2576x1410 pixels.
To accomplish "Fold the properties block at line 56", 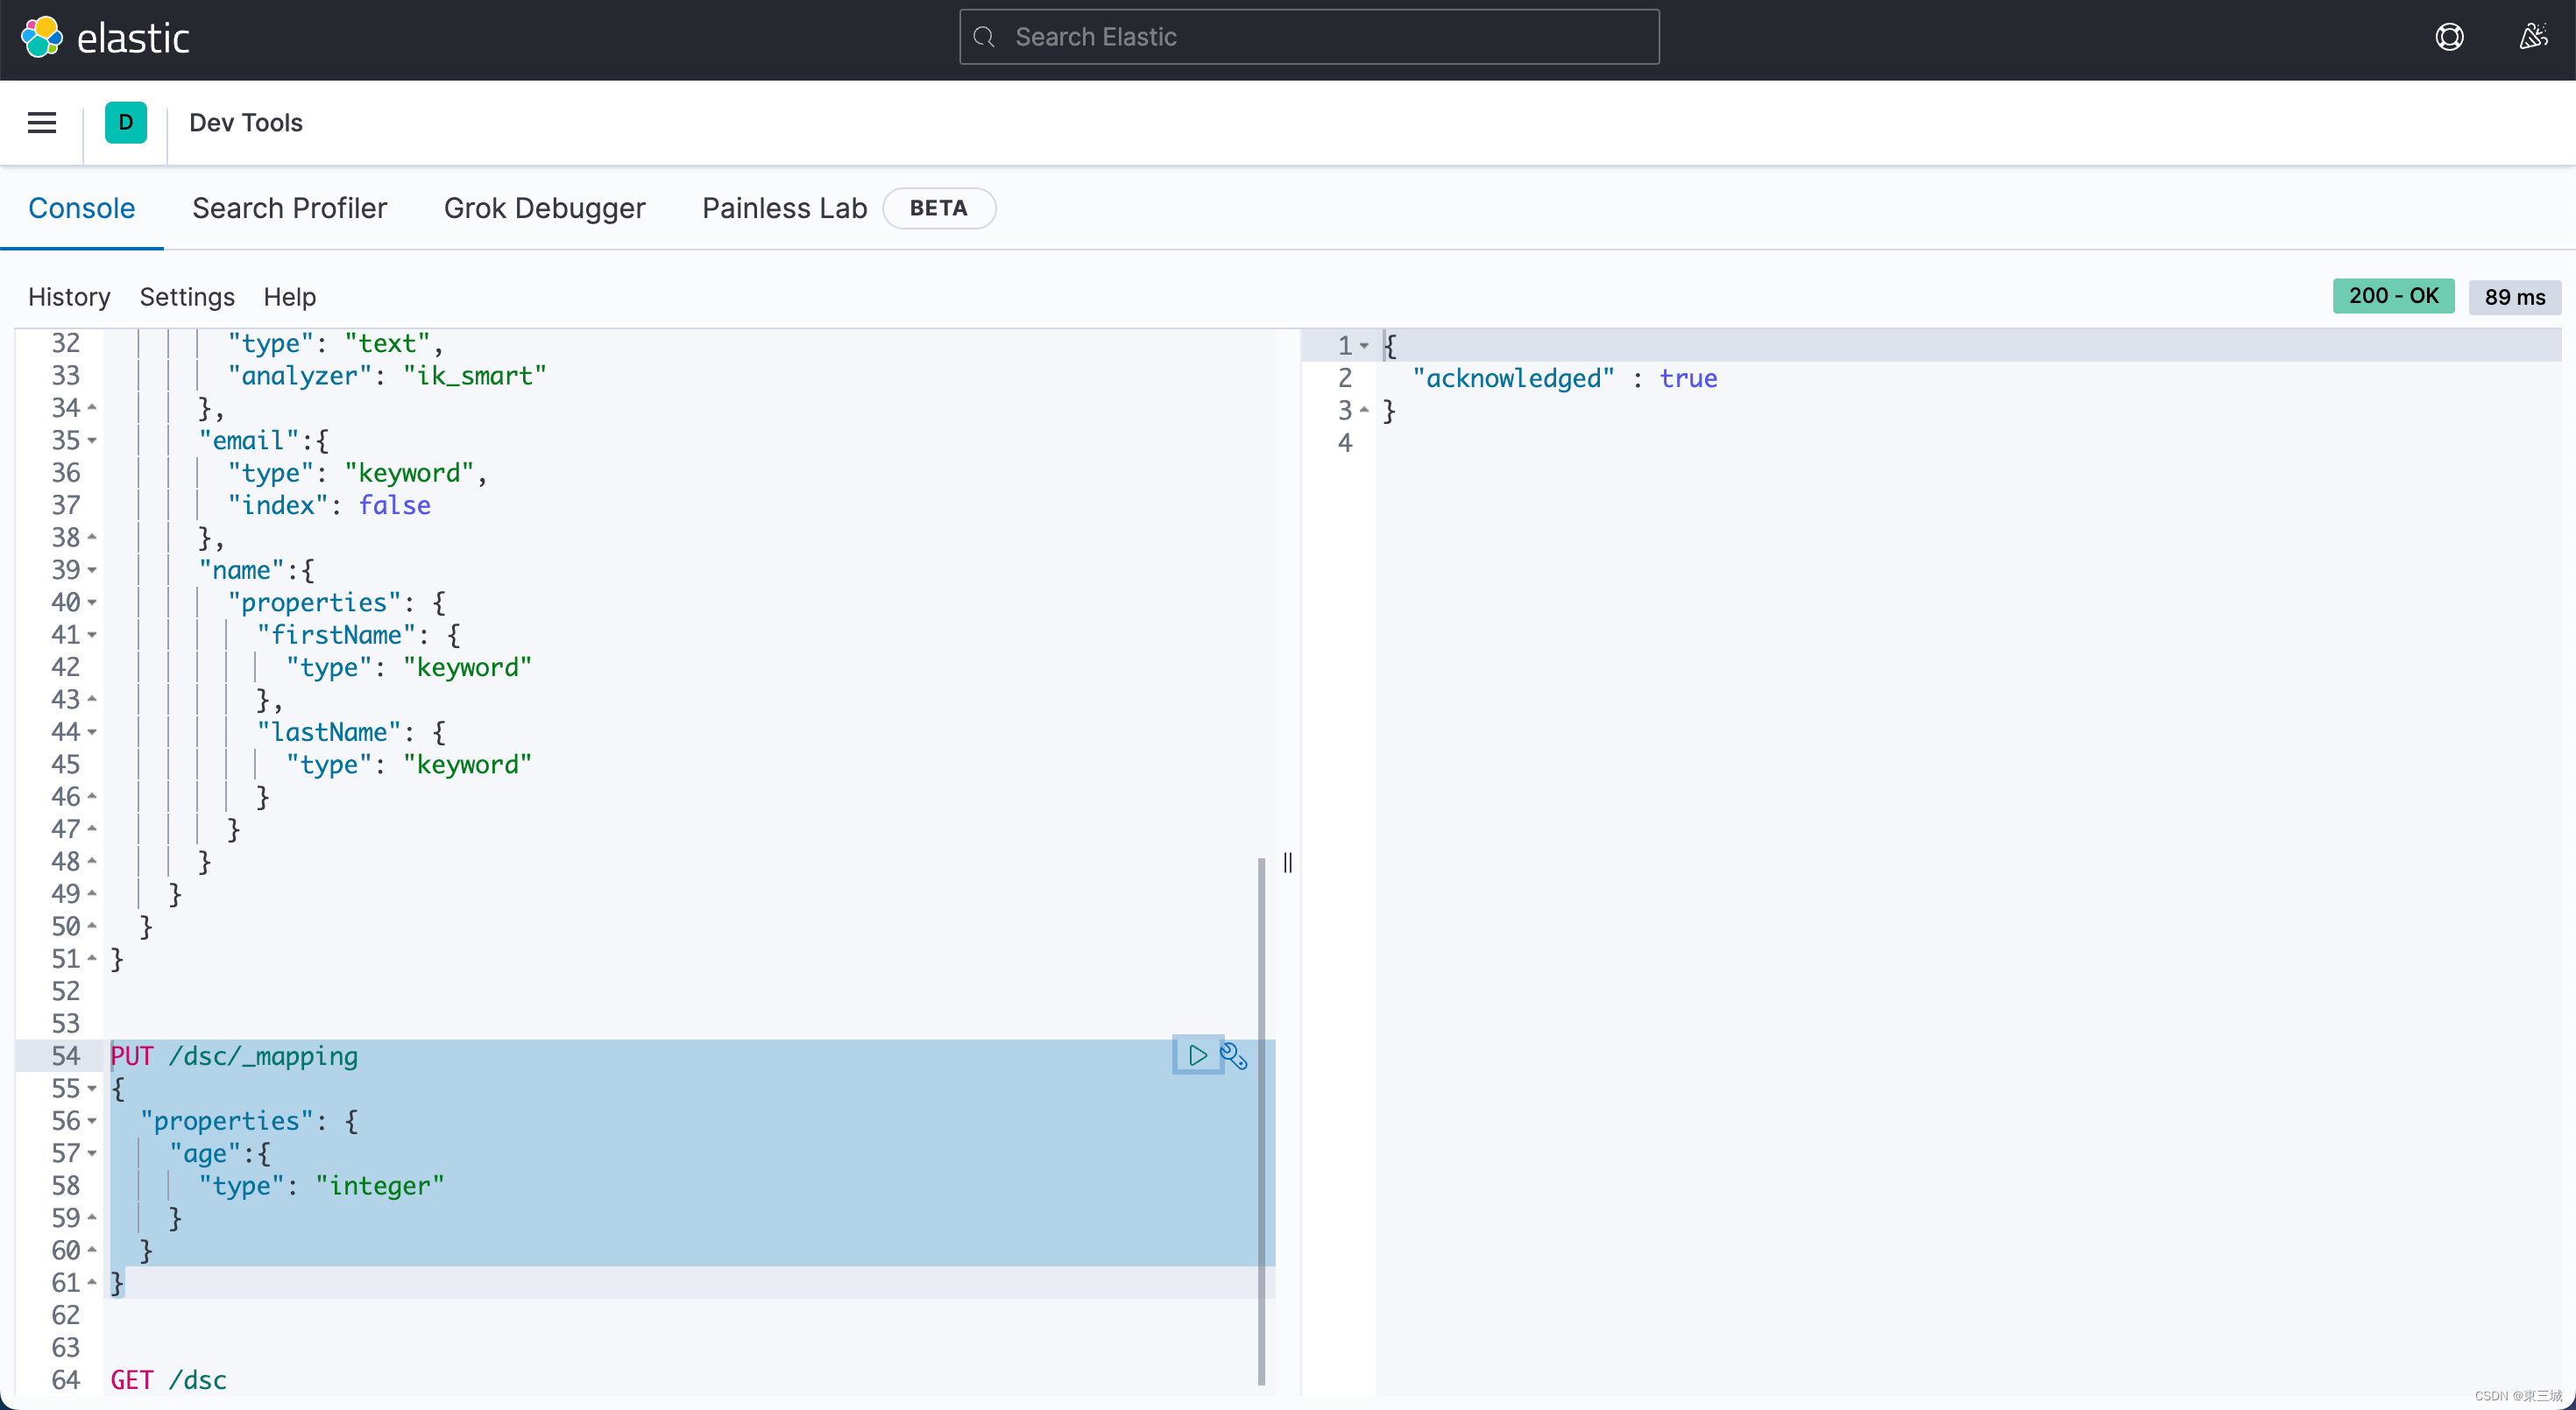I will tap(92, 1121).
